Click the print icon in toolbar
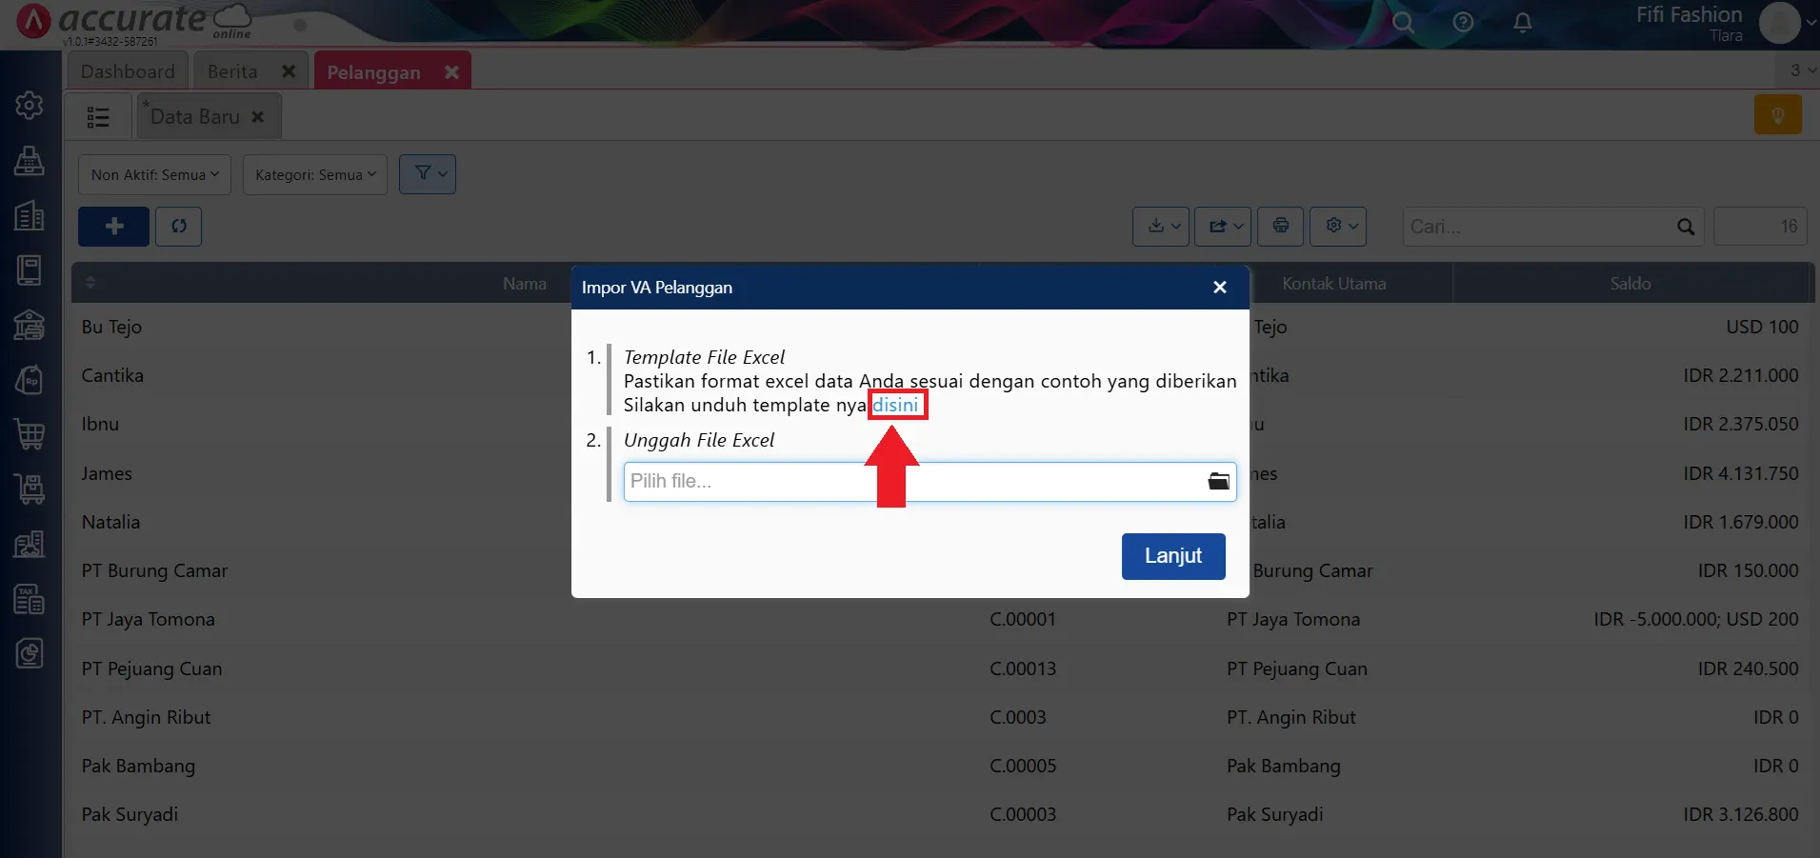Viewport: 1820px width, 858px height. click(1280, 227)
